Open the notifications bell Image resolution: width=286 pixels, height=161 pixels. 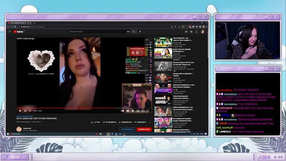[197, 32]
